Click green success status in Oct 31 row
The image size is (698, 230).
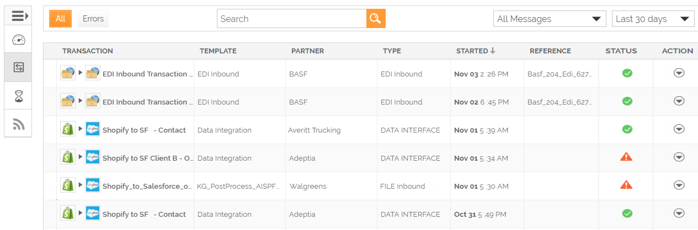pyautogui.click(x=627, y=213)
